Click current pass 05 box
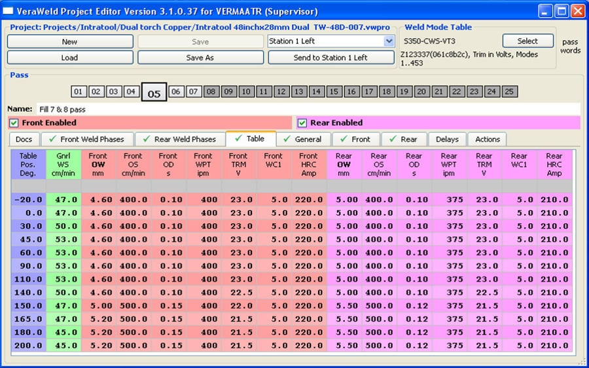 [x=154, y=93]
